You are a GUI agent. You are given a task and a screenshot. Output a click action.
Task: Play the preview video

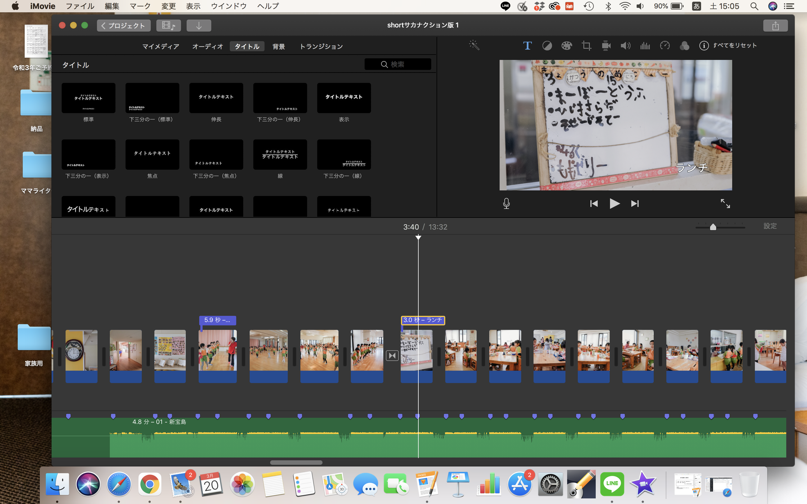[614, 203]
